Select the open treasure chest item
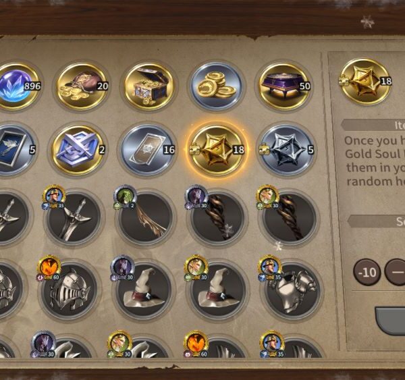 coord(149,86)
